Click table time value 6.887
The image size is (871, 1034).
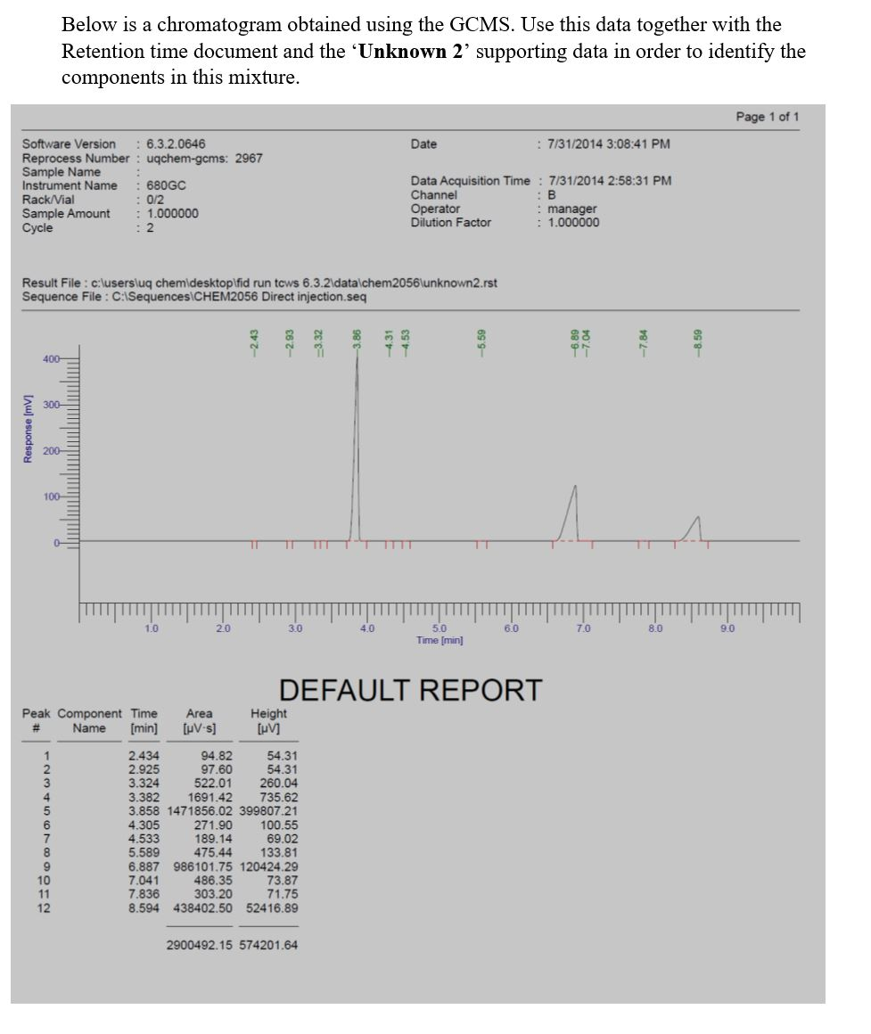pos(144,866)
